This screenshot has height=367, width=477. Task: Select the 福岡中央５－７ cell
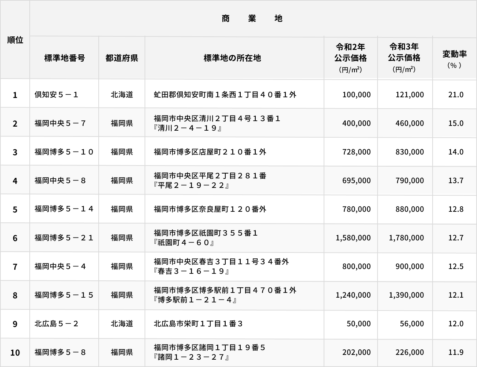[61, 123]
